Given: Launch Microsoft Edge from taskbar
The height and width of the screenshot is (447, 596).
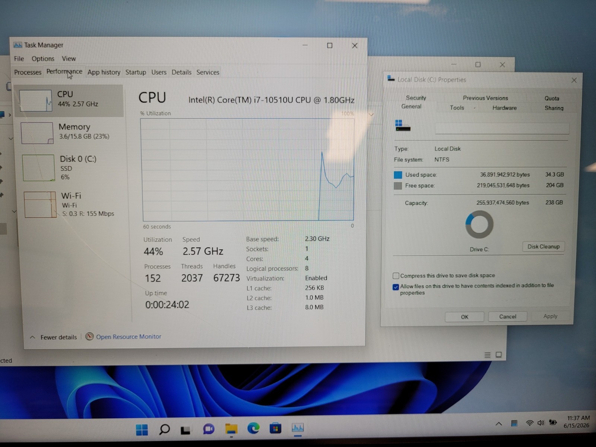Looking at the screenshot, I should coord(253,428).
